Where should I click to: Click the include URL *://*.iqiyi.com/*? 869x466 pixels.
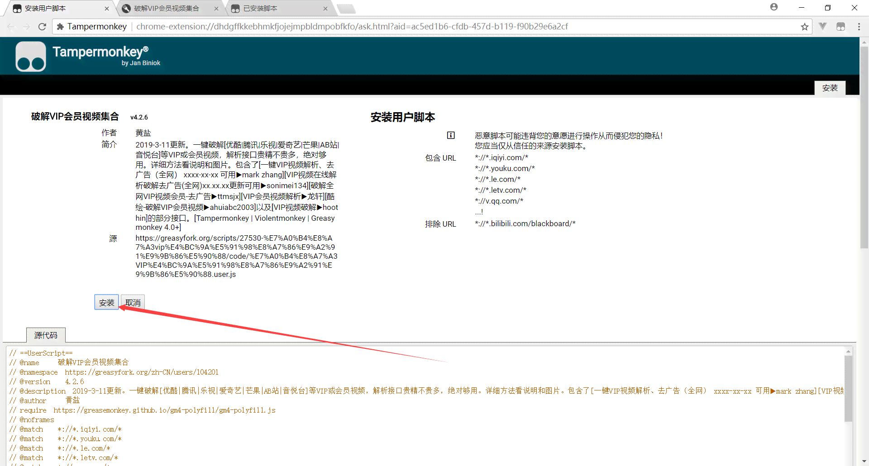coord(501,157)
